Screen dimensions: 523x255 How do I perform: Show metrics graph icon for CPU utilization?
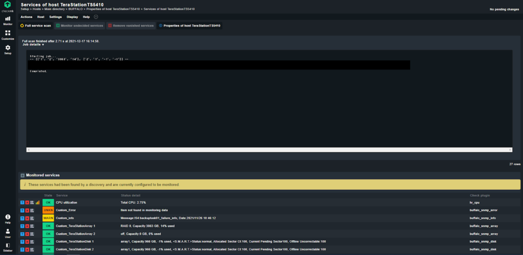[x=37, y=202]
